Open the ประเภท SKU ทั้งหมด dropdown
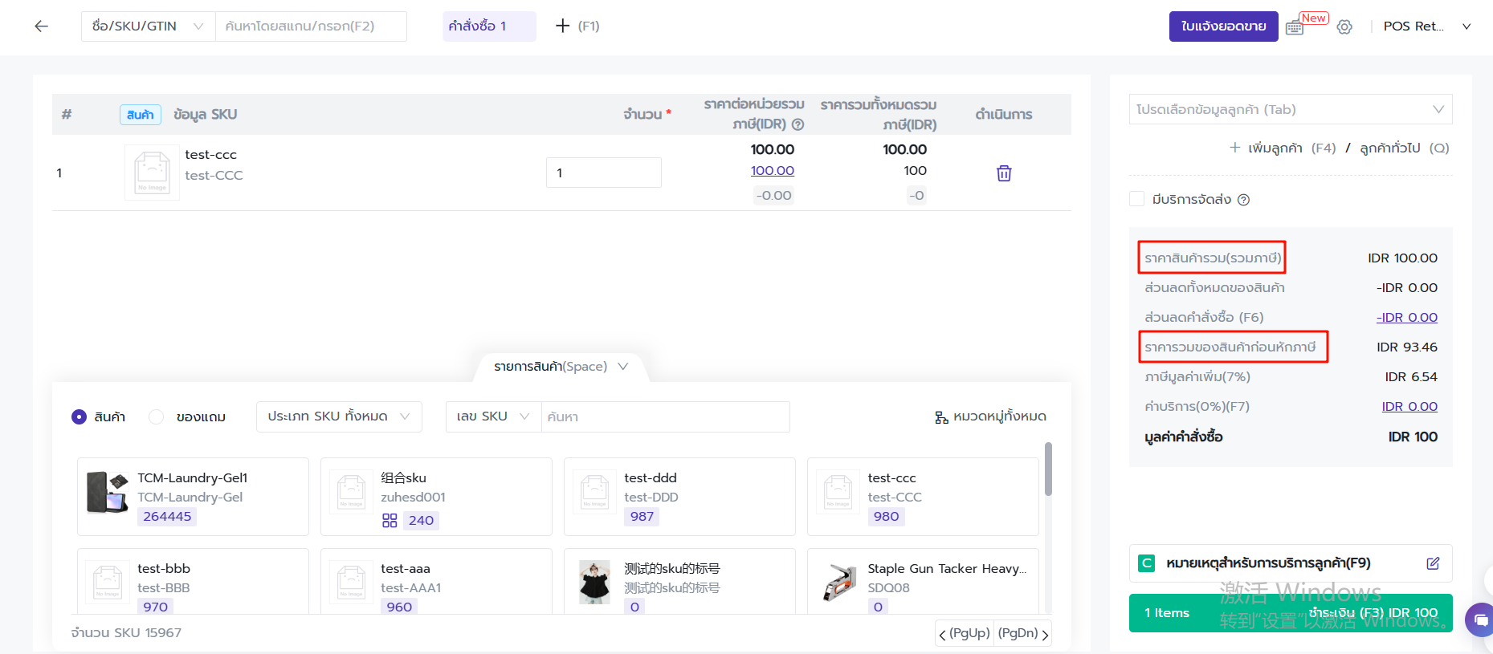 point(338,416)
